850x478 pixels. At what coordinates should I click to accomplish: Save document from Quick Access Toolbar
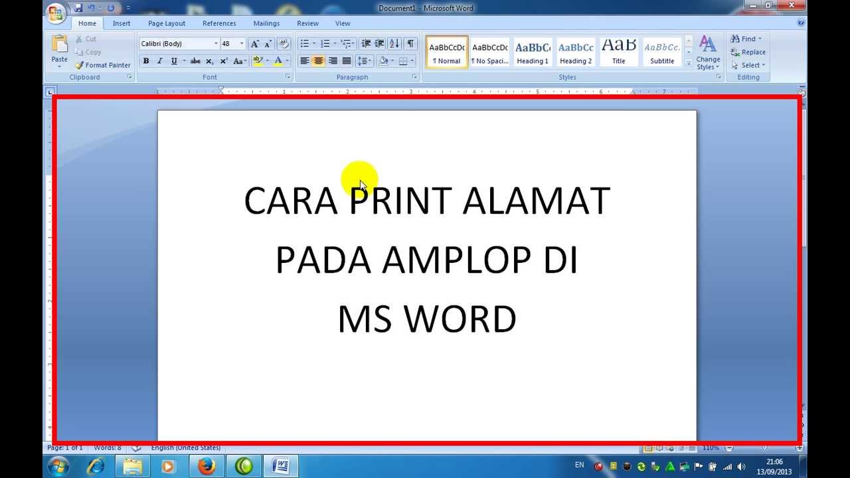point(78,8)
